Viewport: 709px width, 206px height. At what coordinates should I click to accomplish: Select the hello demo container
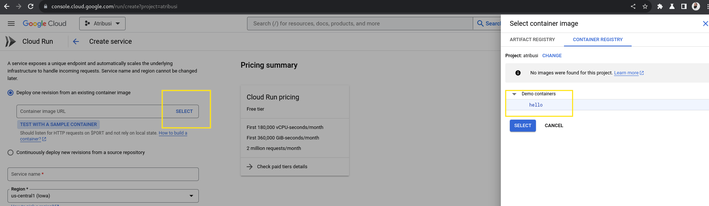click(x=536, y=105)
